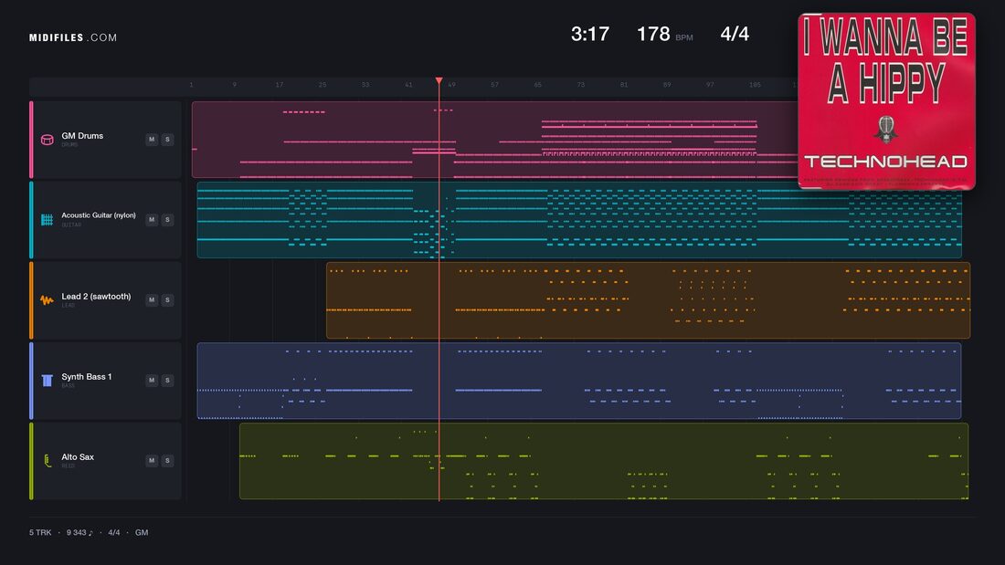This screenshot has width=1005, height=565.
Task: Click the green Alto Sax MIDI clip
Action: 604,461
